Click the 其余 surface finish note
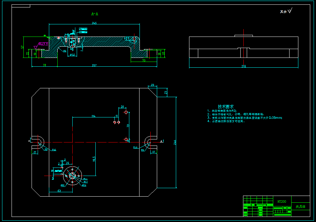Image resolution: width=316 pixels, height=222 pixels. [x=283, y=12]
